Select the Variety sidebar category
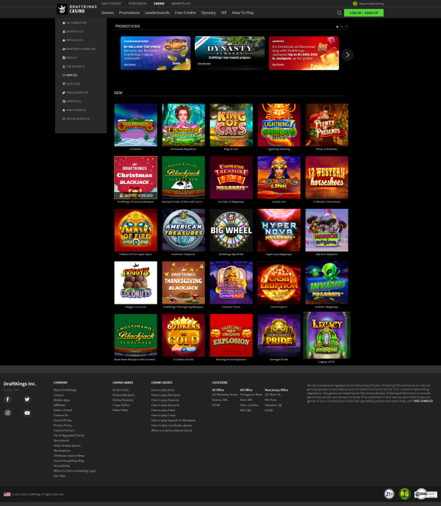441x506 pixels. tap(71, 101)
